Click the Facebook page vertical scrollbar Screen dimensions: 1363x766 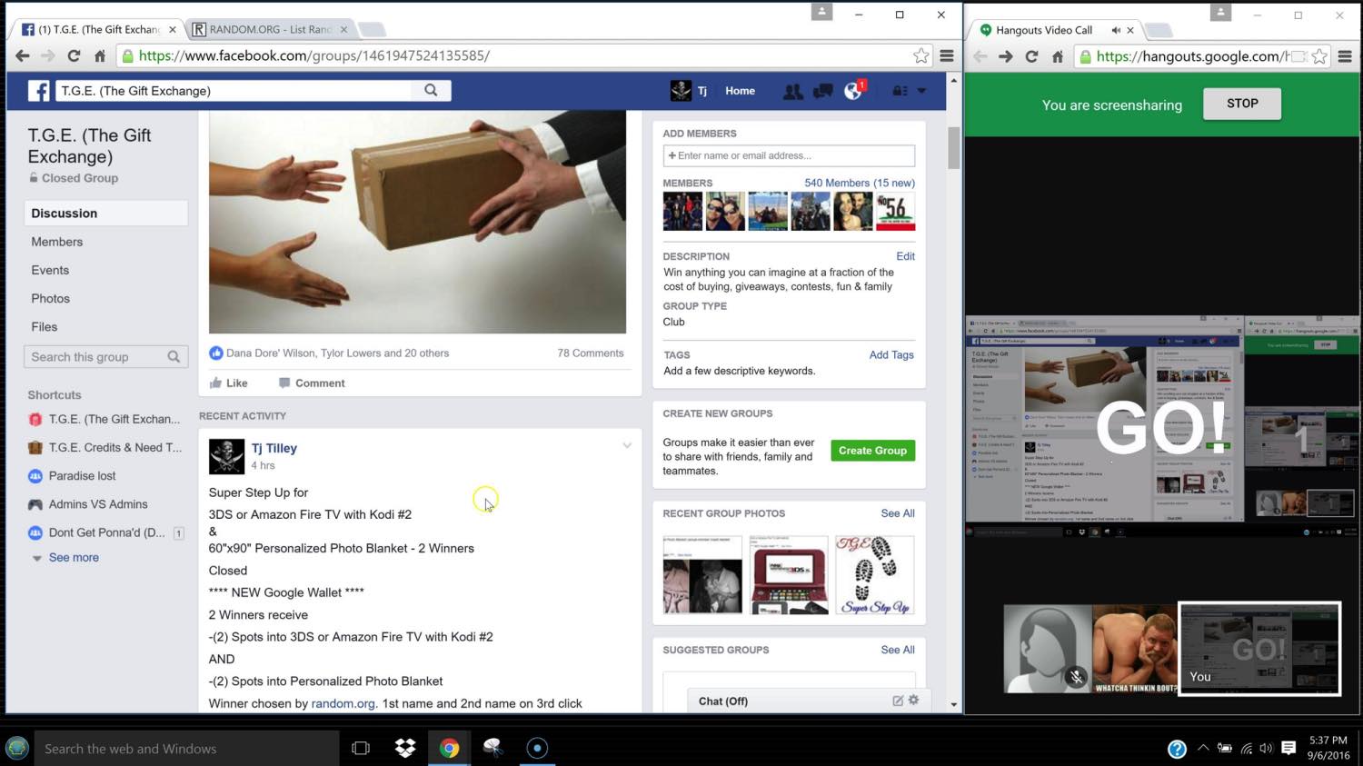pyautogui.click(x=953, y=148)
